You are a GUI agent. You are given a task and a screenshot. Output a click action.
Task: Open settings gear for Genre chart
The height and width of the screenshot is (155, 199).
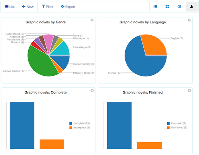point(92,20)
